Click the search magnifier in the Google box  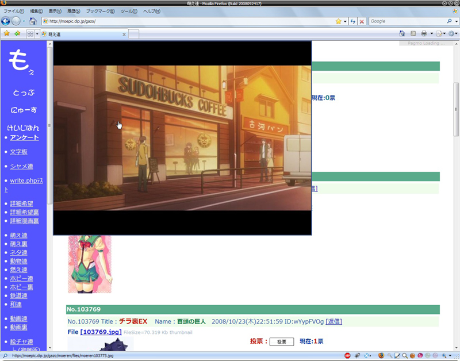coord(450,21)
